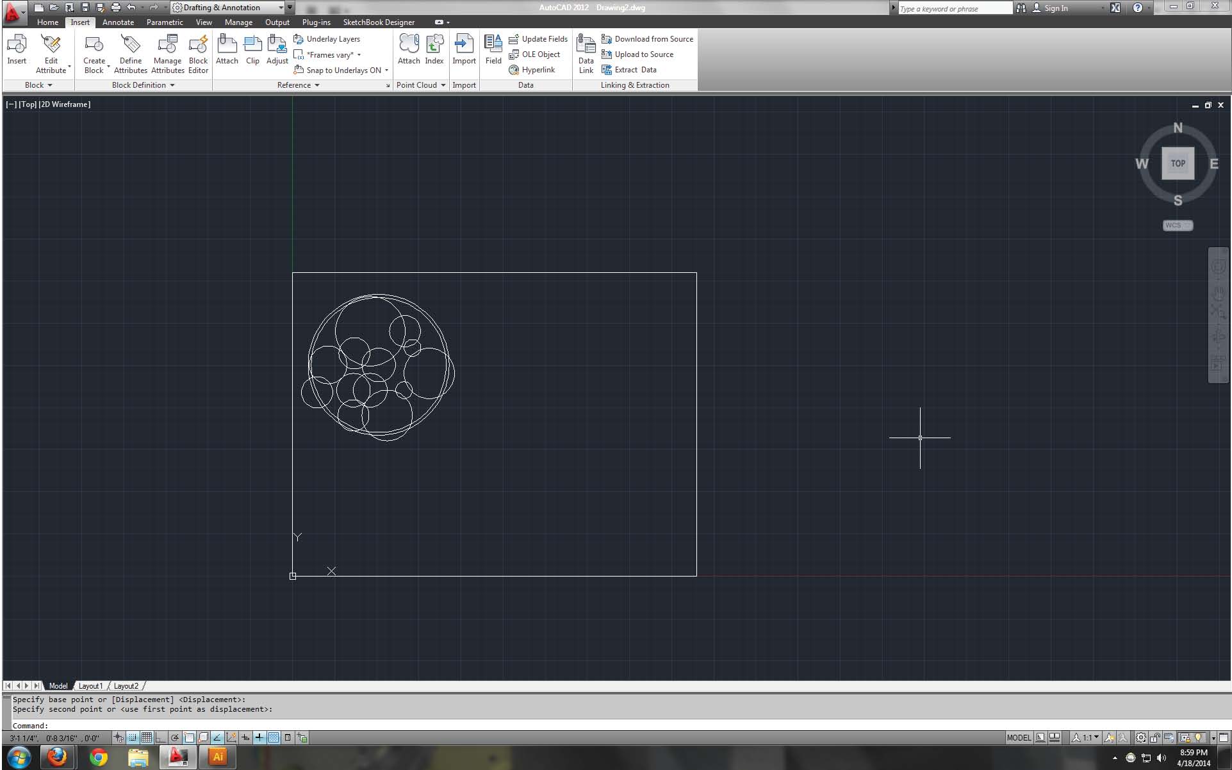Open Firefox from the Windows taskbar
Image resolution: width=1232 pixels, height=770 pixels.
coord(58,757)
